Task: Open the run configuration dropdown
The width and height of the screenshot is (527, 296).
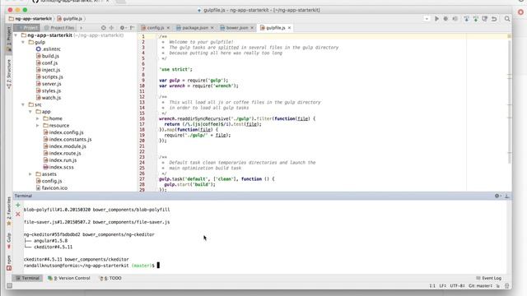Action: (427, 19)
